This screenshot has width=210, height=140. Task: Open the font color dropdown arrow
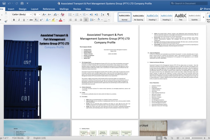[x=64, y=20]
